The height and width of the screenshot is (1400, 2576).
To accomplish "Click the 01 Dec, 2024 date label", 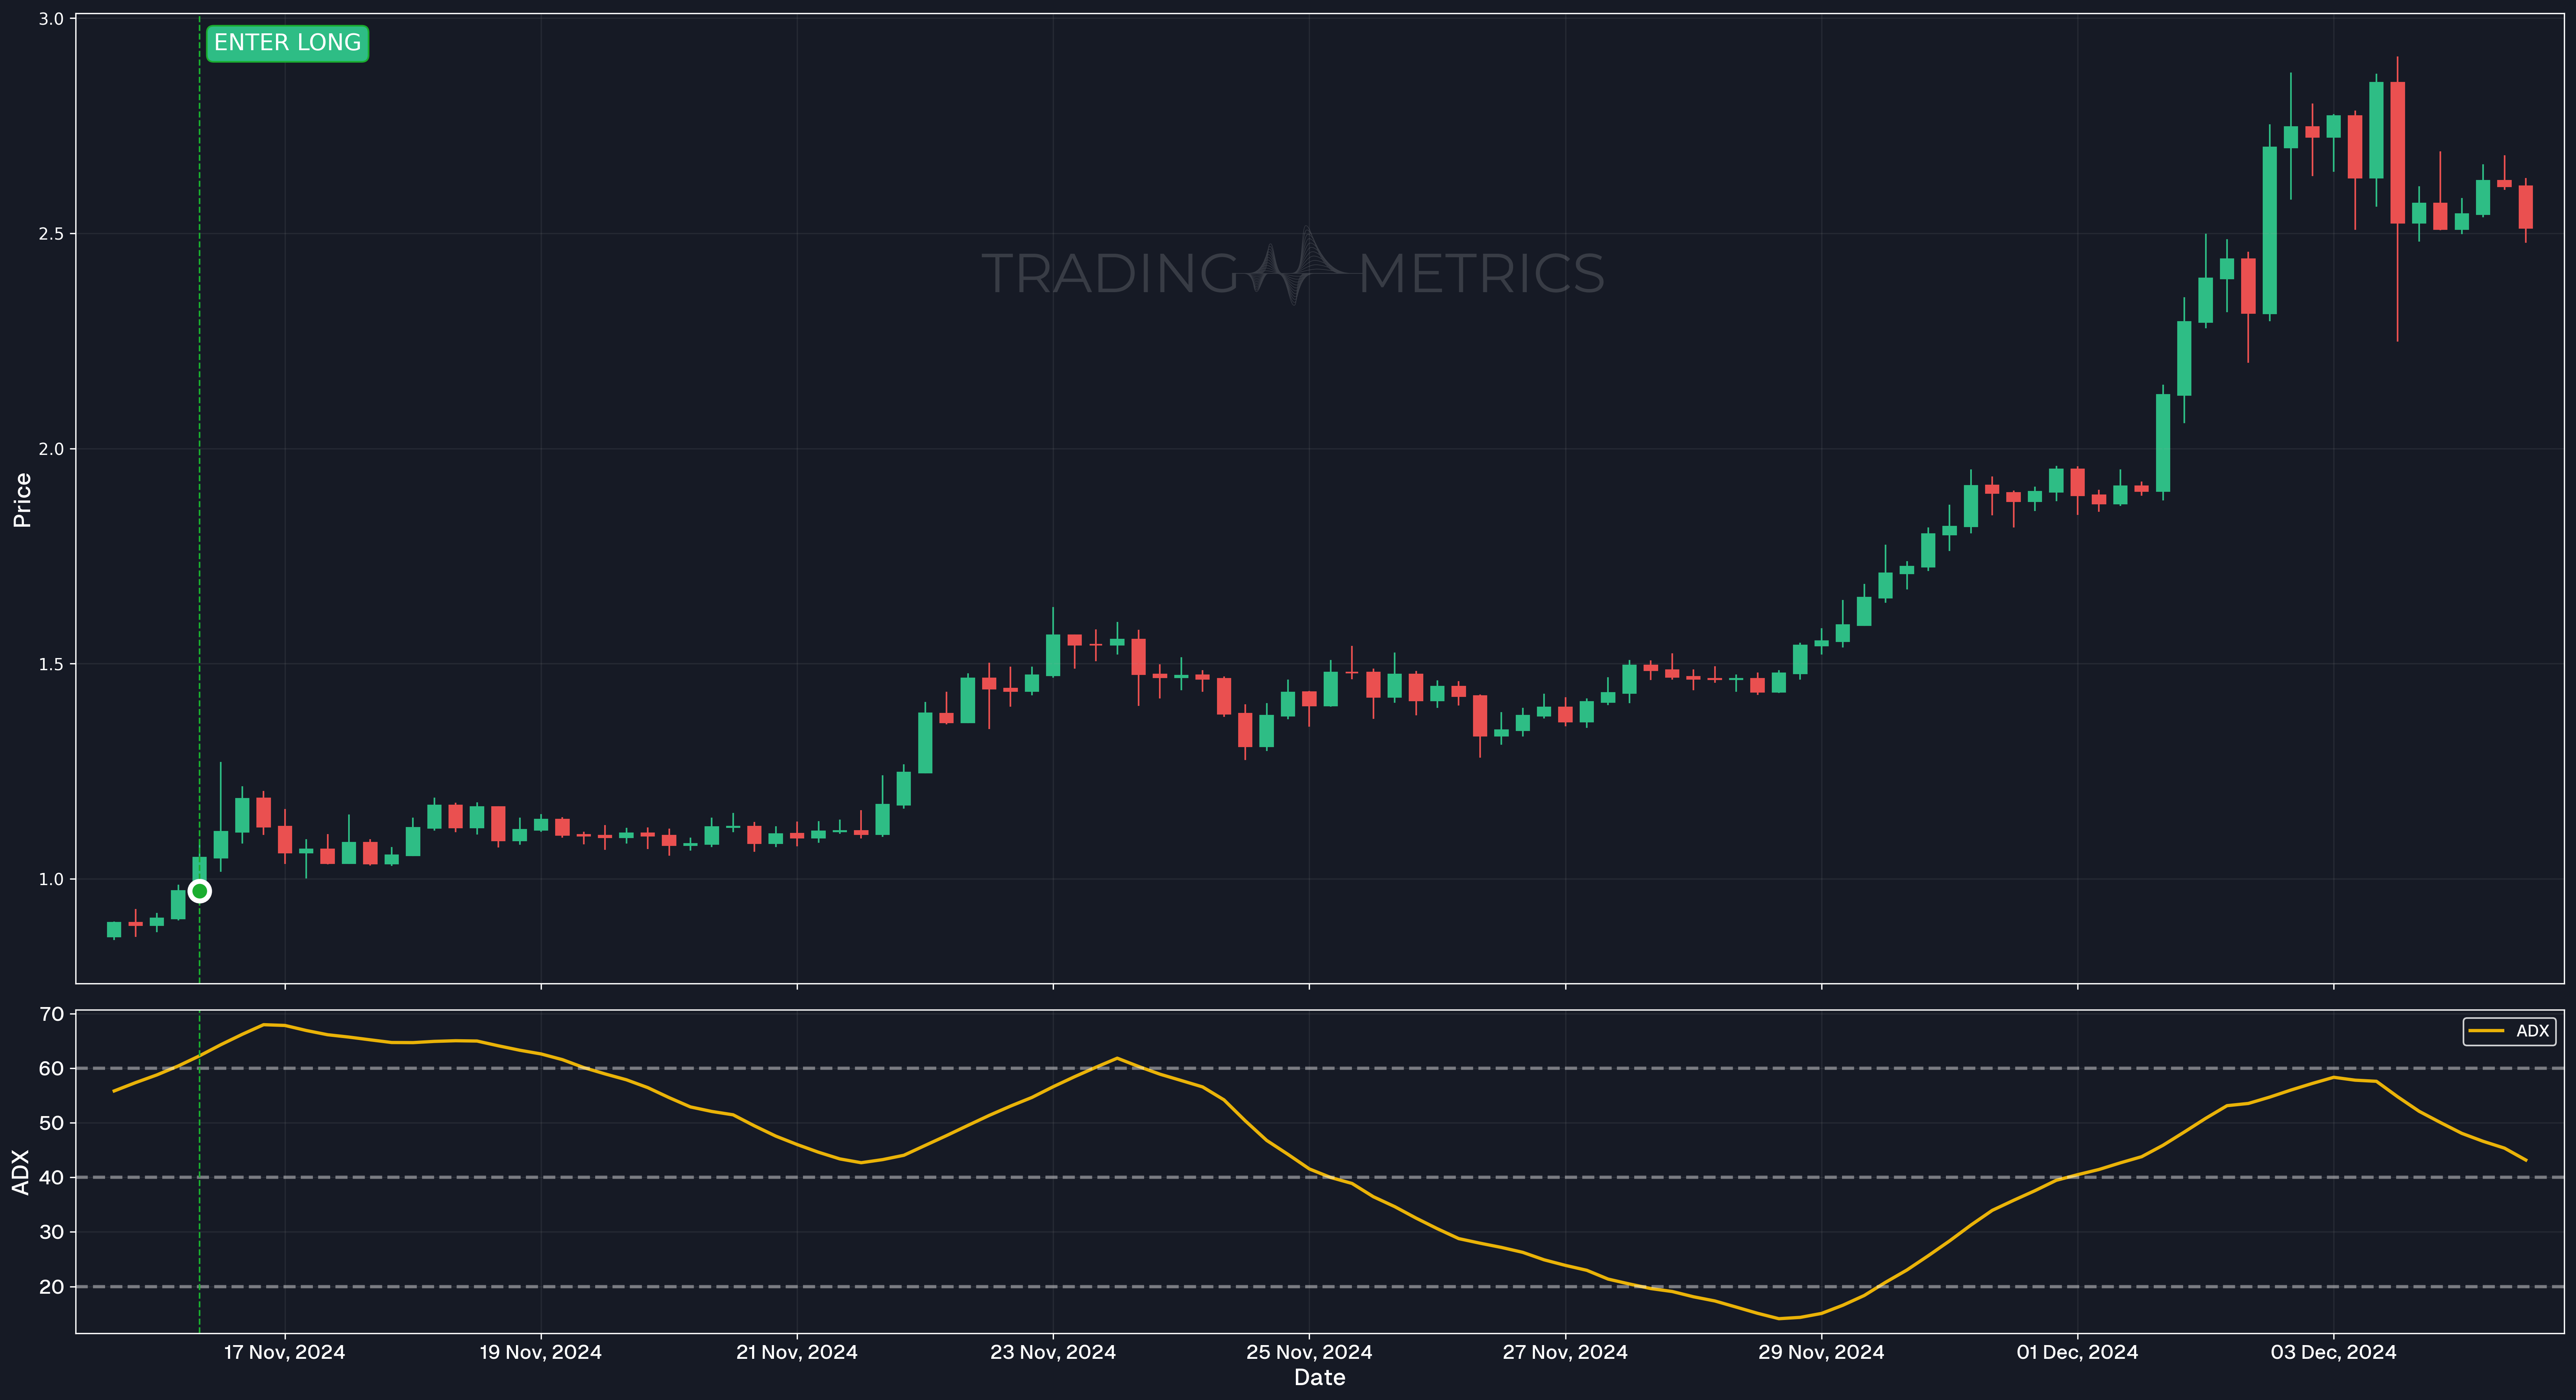I will 2077,1352.
